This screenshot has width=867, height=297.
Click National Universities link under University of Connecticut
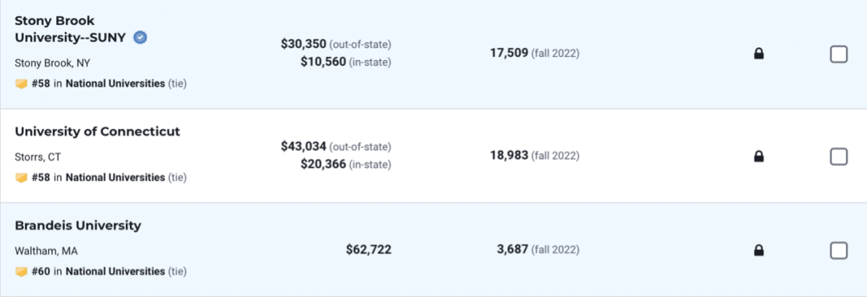[115, 177]
